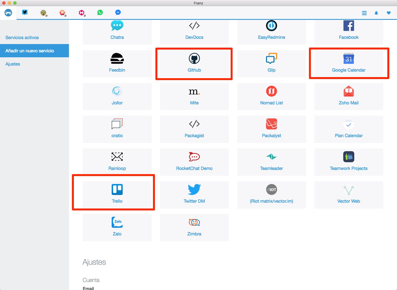Screen dimensions: 397x290
Task: Open Servicios activos in the sidebar
Action: [22, 37]
